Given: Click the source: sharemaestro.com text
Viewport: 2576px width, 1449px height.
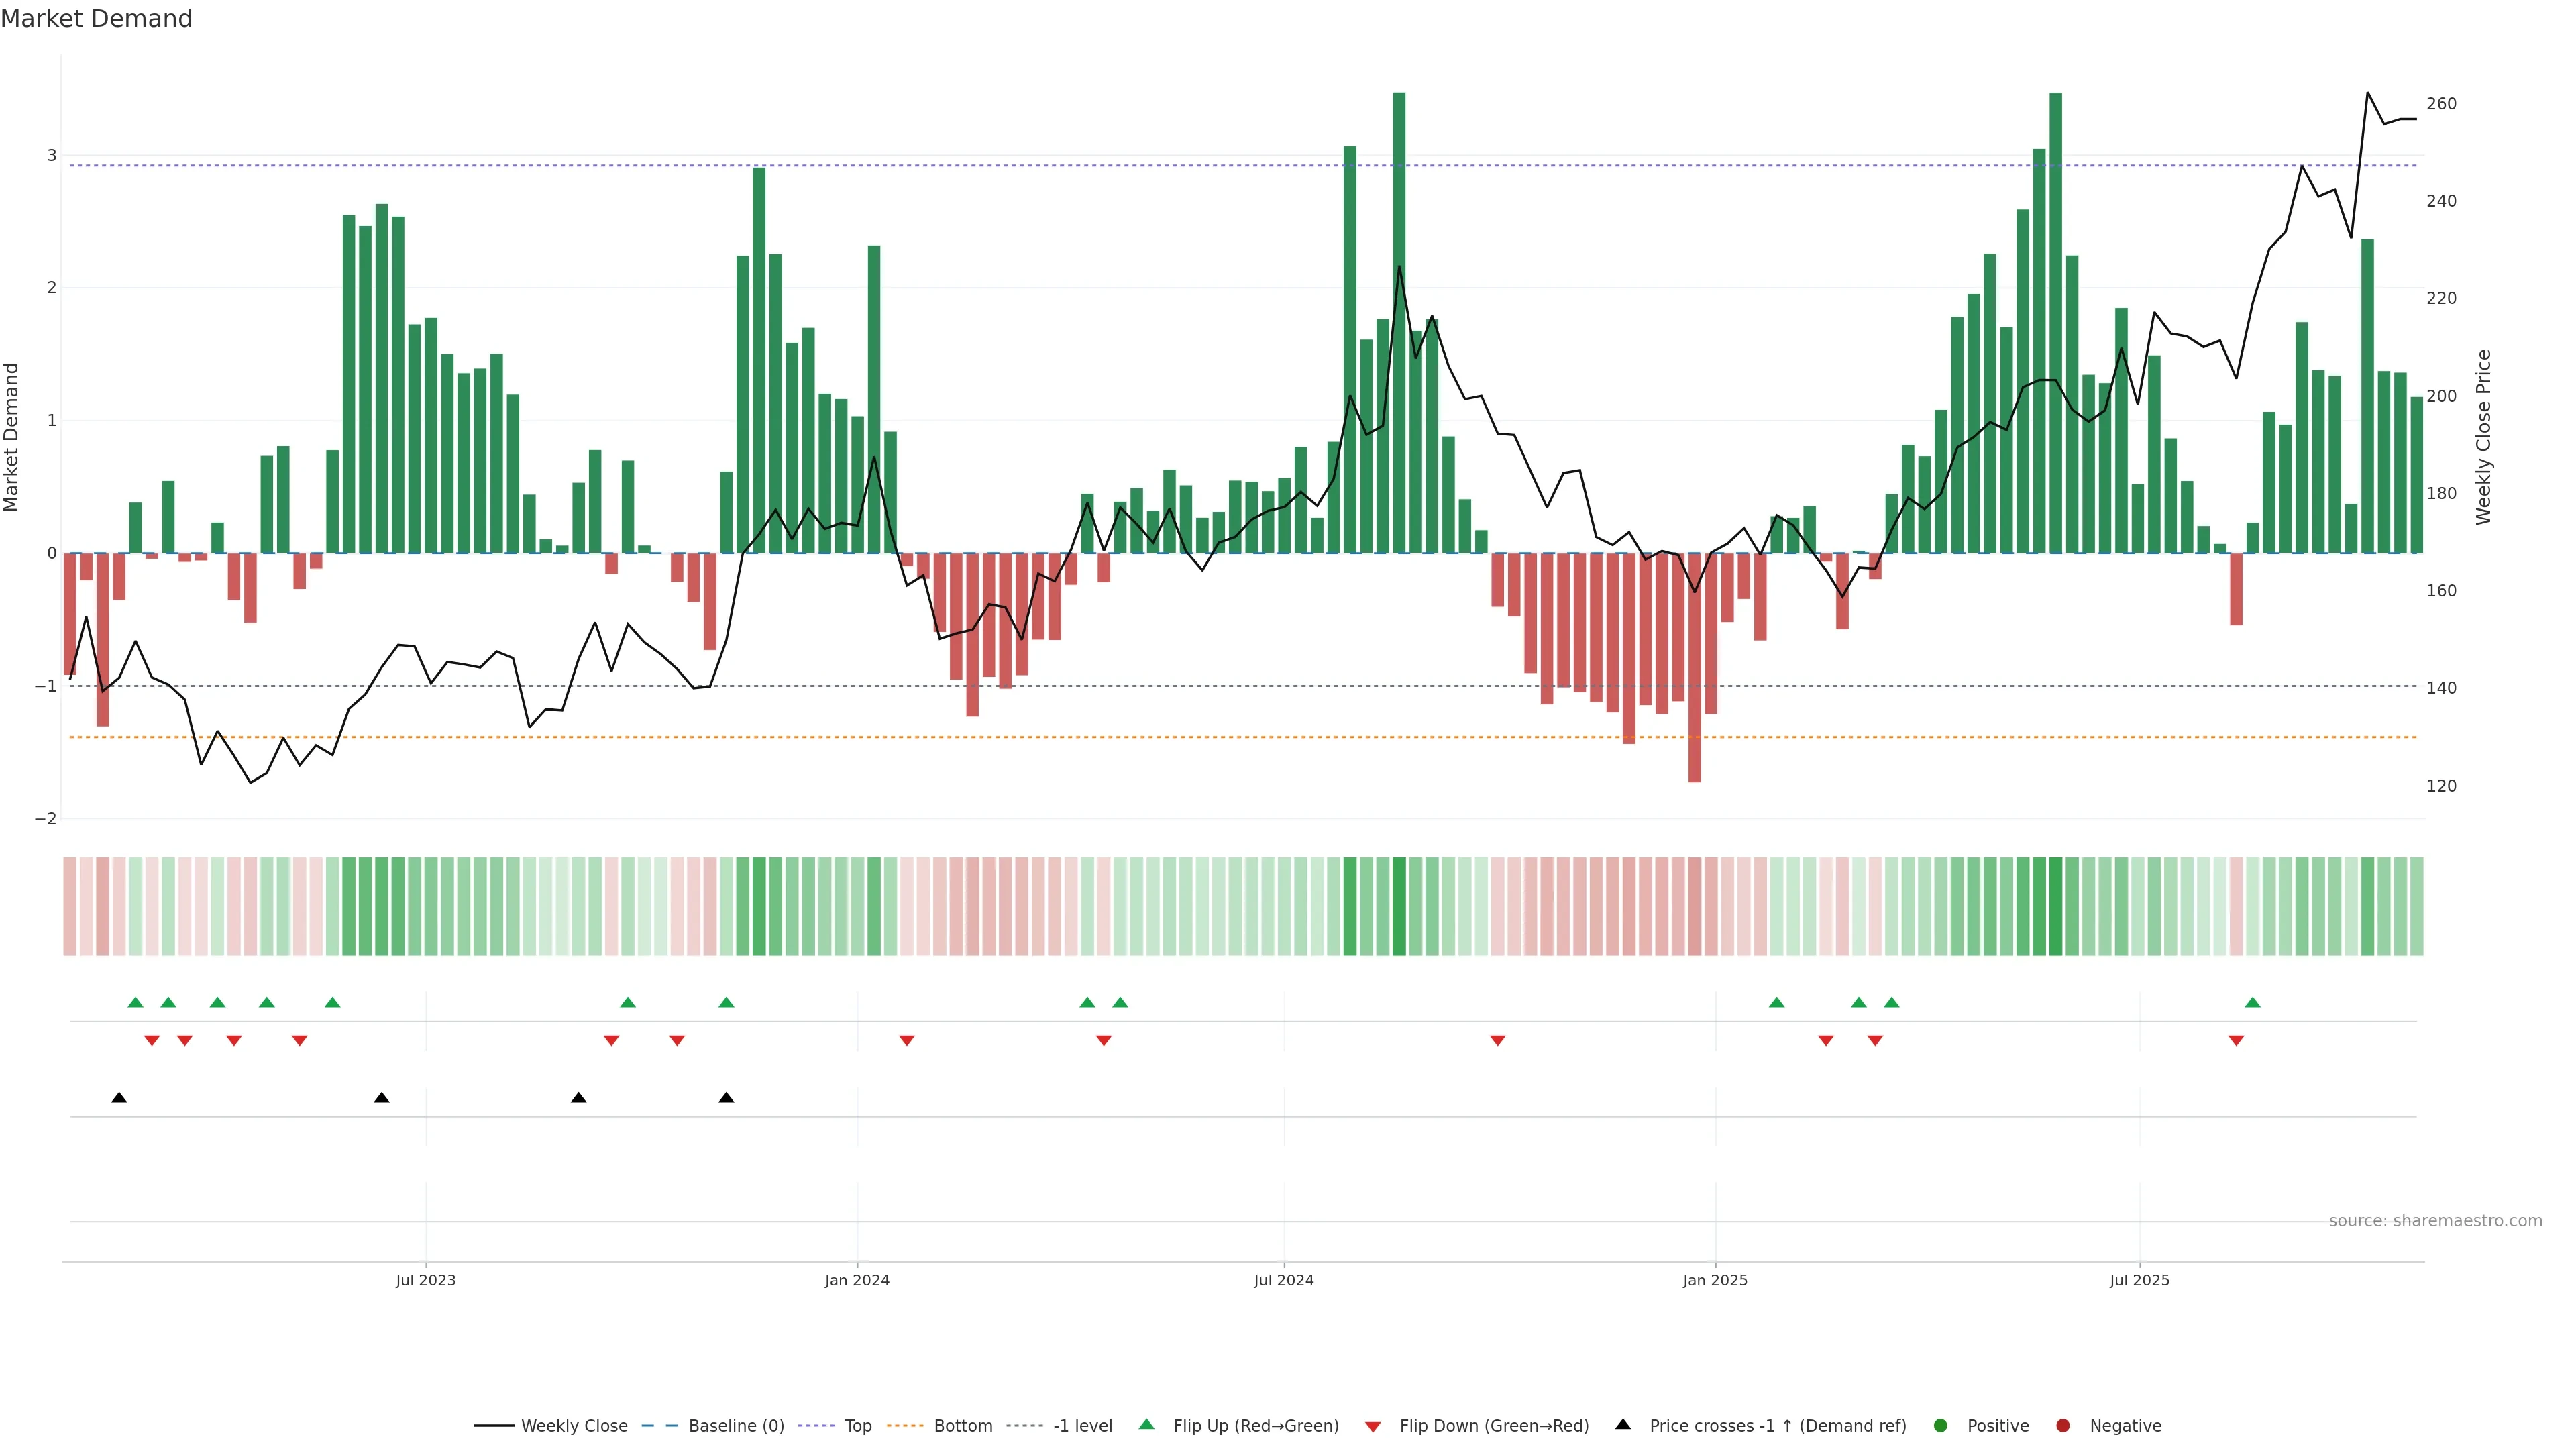Looking at the screenshot, I should click(2435, 1220).
